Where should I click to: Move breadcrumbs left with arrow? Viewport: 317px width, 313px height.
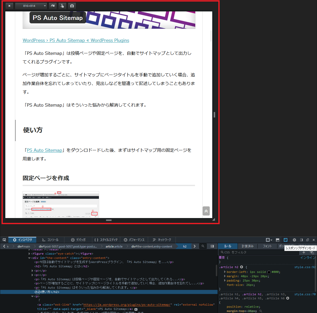click(4, 246)
